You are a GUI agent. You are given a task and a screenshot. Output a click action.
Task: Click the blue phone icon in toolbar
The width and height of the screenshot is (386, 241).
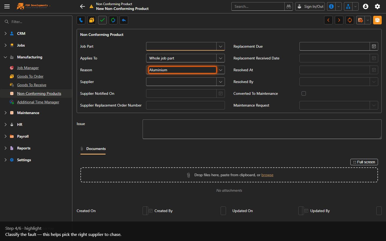pyautogui.click(x=81, y=20)
